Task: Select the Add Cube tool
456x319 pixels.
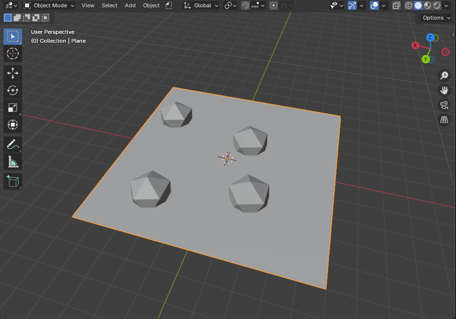Action: click(12, 182)
